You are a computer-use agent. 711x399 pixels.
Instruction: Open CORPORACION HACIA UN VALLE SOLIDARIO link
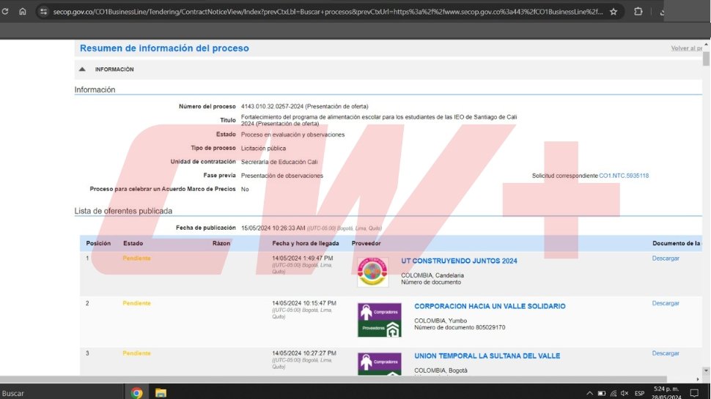pos(490,306)
